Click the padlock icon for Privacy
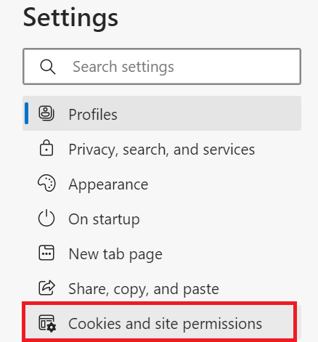The image size is (318, 342). [46, 148]
